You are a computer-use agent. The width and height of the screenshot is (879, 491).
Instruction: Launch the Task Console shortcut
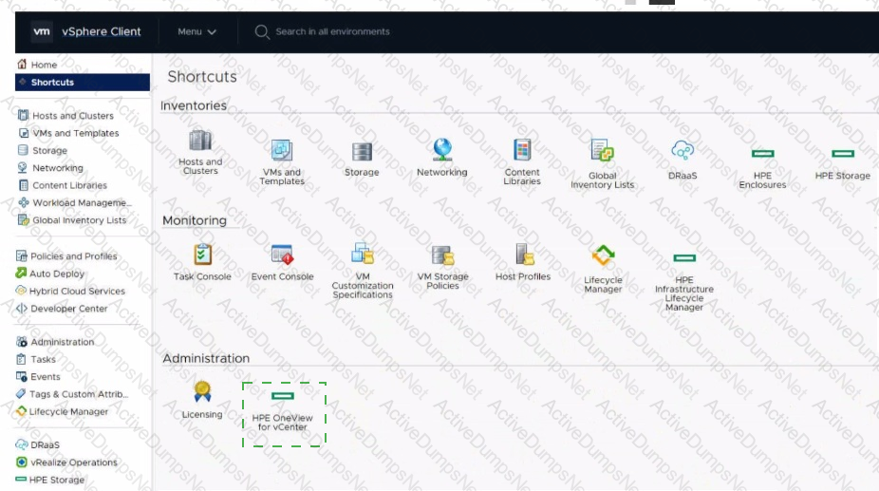(202, 255)
